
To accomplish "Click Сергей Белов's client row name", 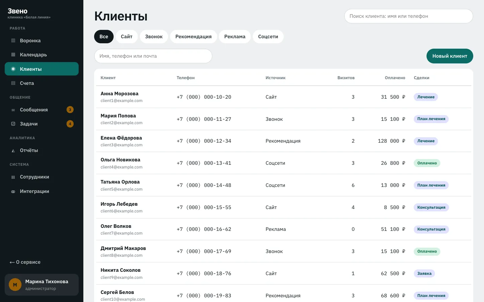I will pyautogui.click(x=117, y=292).
